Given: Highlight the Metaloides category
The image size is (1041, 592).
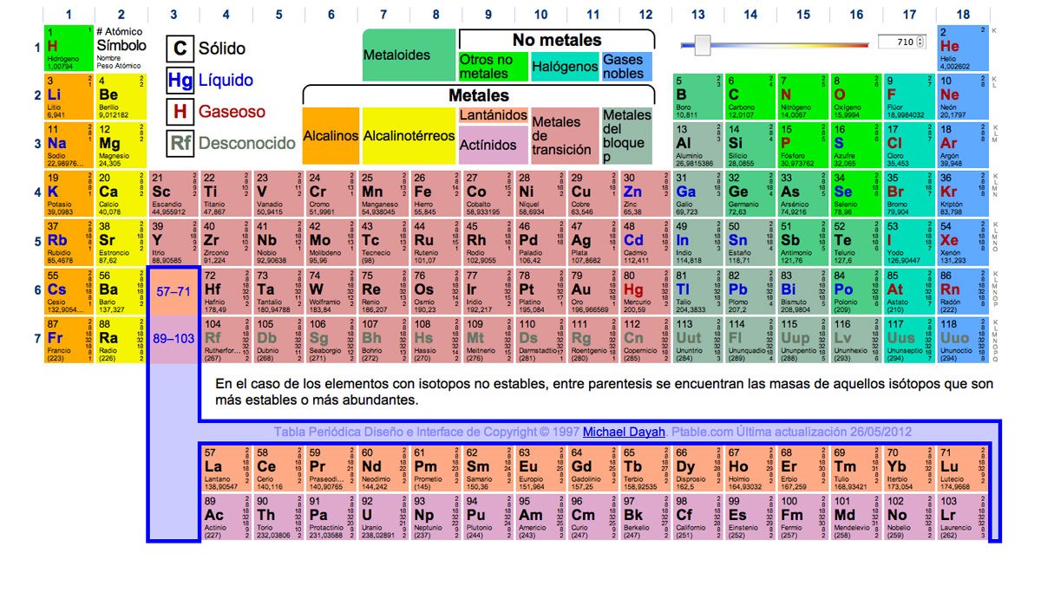Looking at the screenshot, I should coord(409,55).
